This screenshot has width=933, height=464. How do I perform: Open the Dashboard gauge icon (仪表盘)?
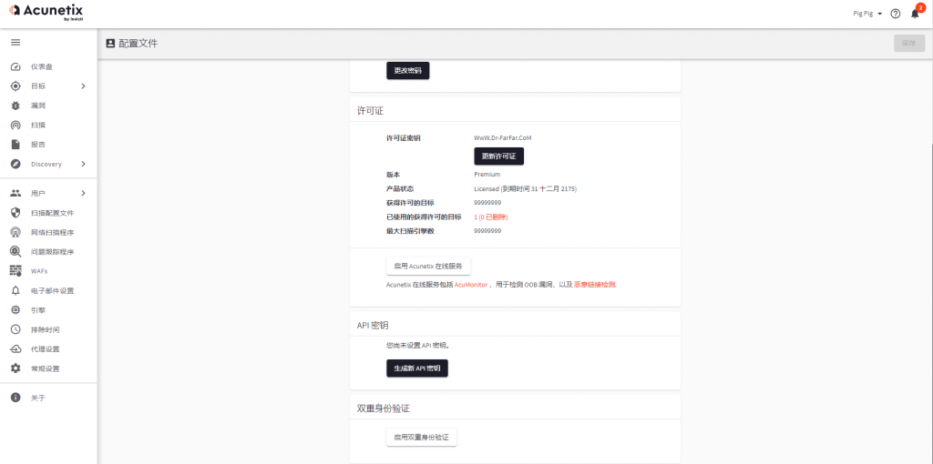tap(16, 66)
